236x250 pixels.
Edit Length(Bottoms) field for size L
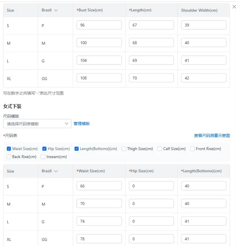204,221
